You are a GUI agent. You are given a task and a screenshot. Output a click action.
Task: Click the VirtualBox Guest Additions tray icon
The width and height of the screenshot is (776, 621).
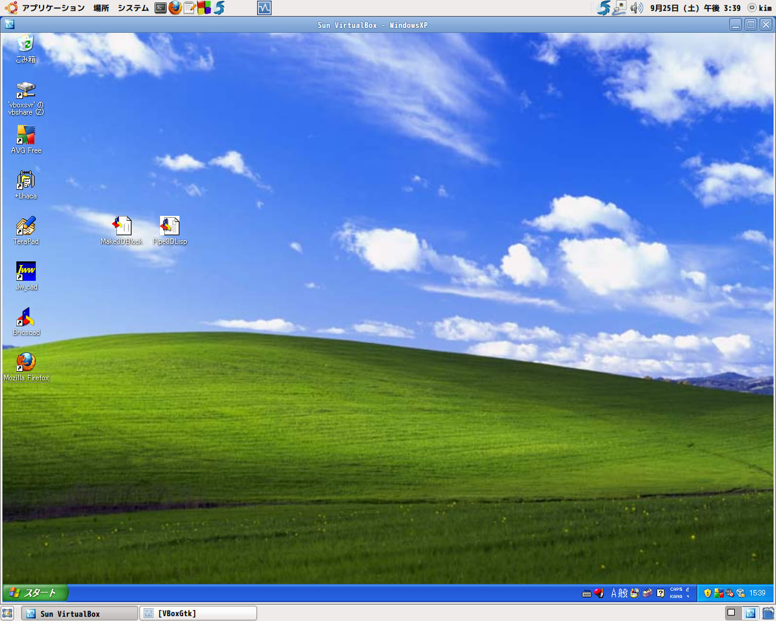(x=740, y=593)
